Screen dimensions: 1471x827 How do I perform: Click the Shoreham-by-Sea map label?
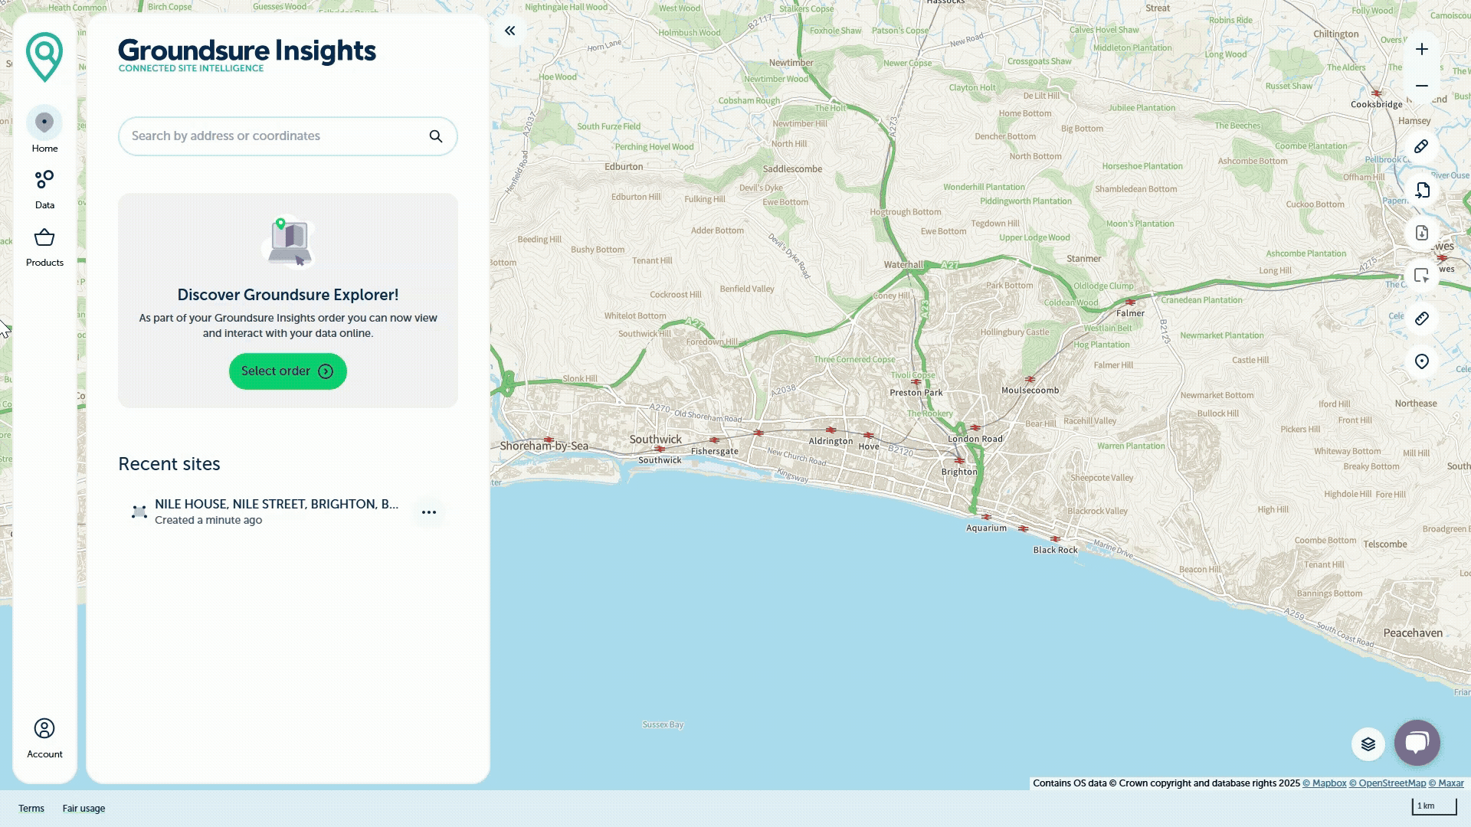[544, 446]
